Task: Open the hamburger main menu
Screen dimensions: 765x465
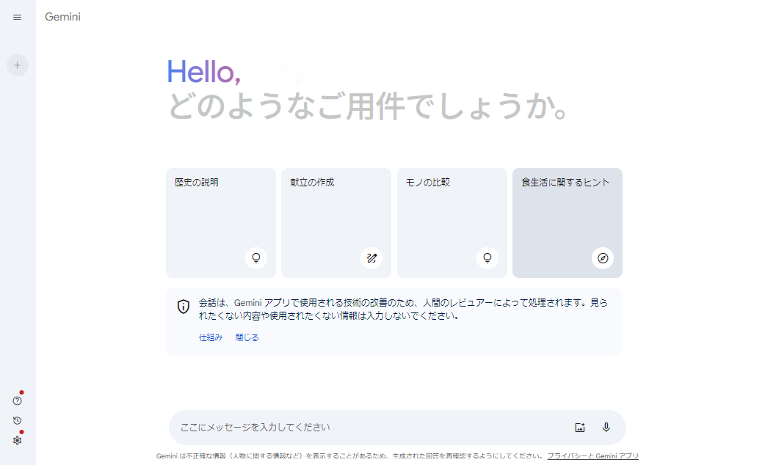Action: [18, 17]
